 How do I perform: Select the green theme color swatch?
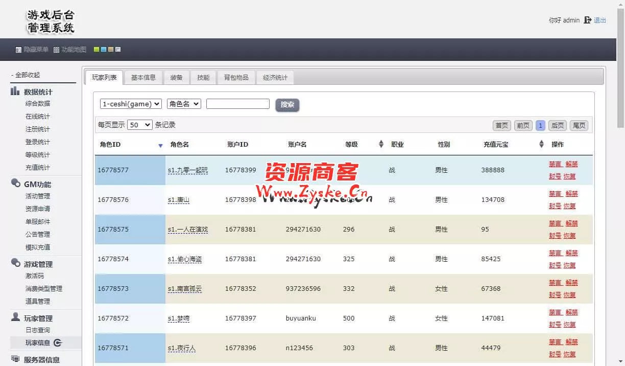tap(97, 50)
